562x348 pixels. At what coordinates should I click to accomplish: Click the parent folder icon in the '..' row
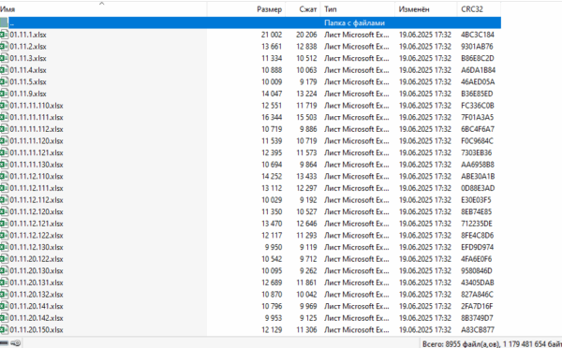tap(4, 22)
